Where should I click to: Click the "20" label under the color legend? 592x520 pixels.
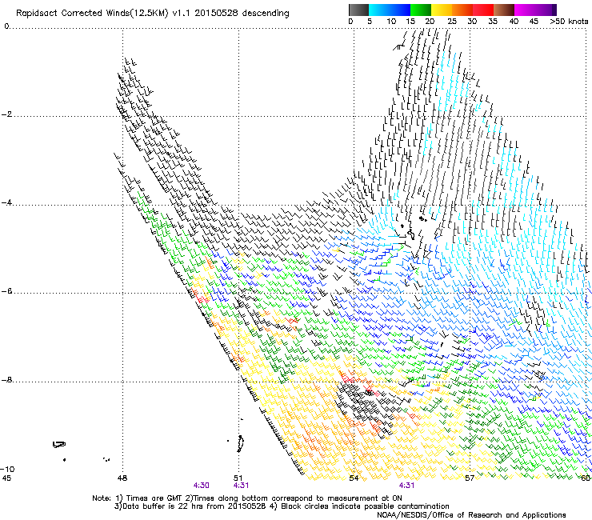(430, 22)
